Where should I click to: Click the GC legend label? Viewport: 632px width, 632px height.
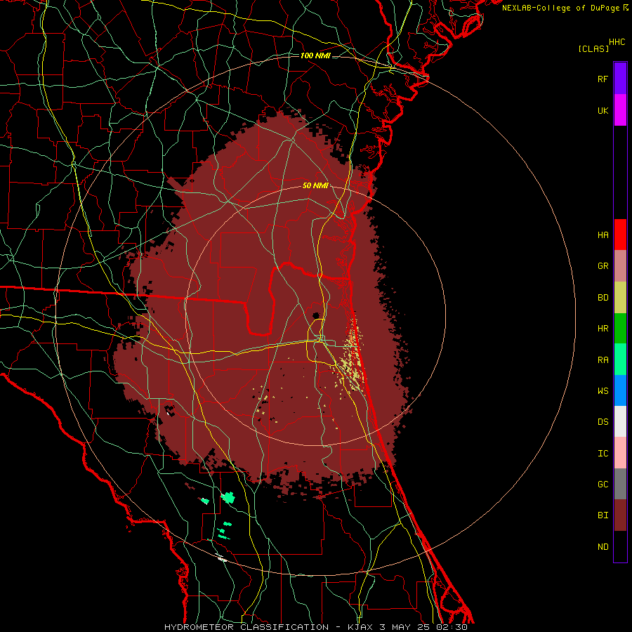click(603, 485)
